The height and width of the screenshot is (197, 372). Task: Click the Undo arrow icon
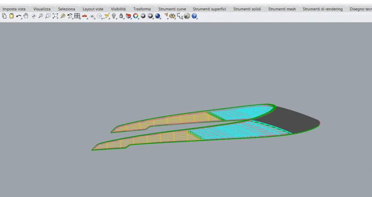click(x=19, y=16)
